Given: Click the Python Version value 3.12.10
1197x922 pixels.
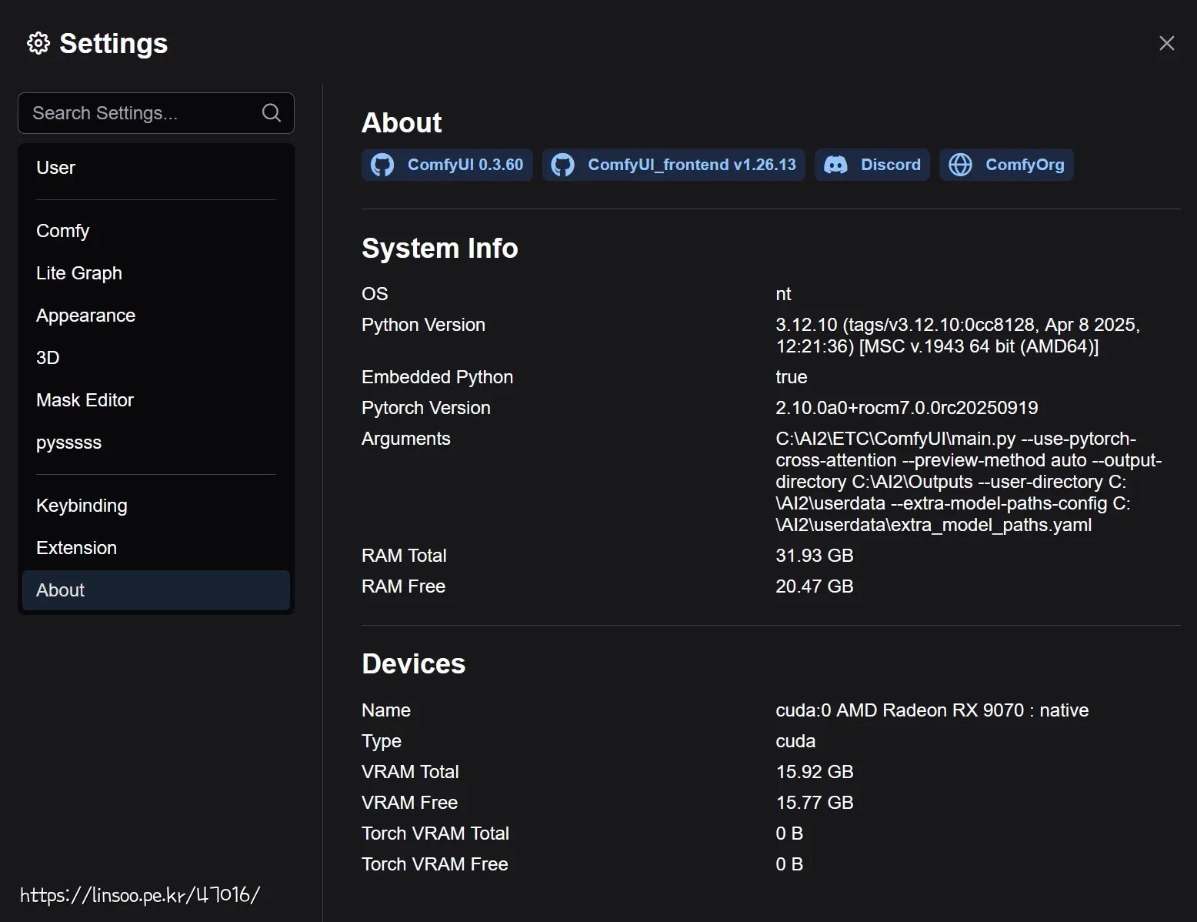Looking at the screenshot, I should pyautogui.click(x=958, y=336).
